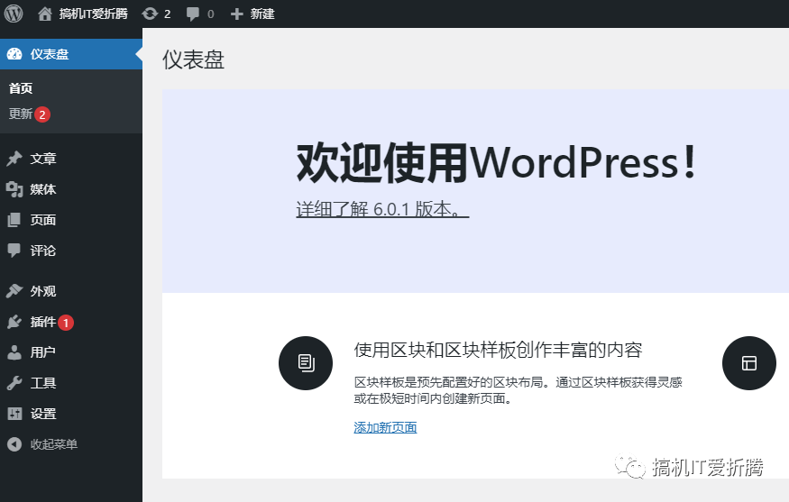Click the 仪表盘 dashboard gauge icon

[x=14, y=54]
